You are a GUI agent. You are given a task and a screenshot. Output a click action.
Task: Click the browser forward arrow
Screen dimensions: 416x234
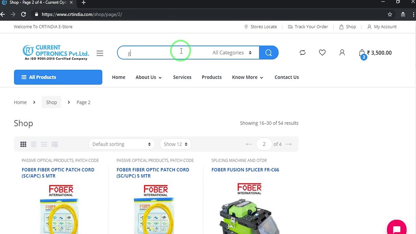[13, 14]
